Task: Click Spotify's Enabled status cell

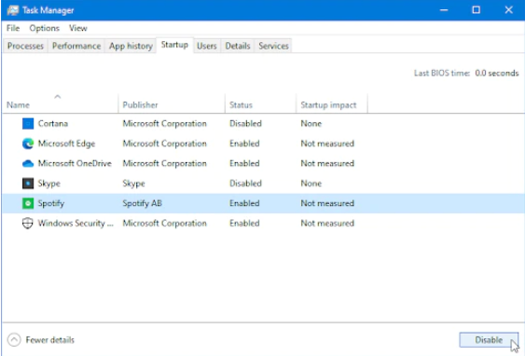Action: [x=244, y=203]
